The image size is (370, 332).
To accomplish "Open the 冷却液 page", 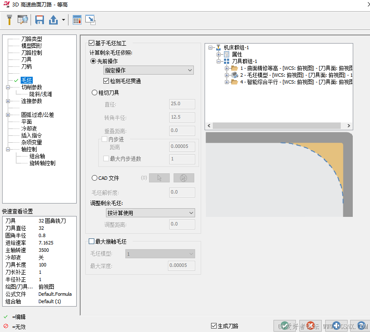I will (29, 128).
